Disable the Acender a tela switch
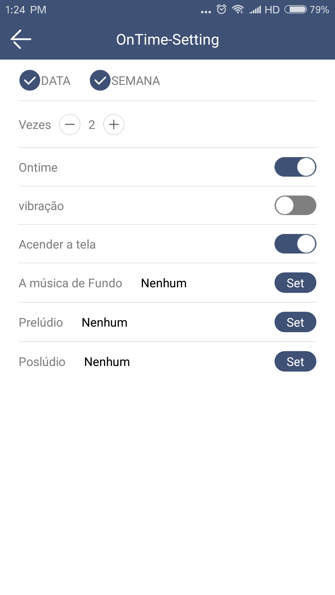Image resolution: width=335 pixels, height=595 pixels. 295,244
